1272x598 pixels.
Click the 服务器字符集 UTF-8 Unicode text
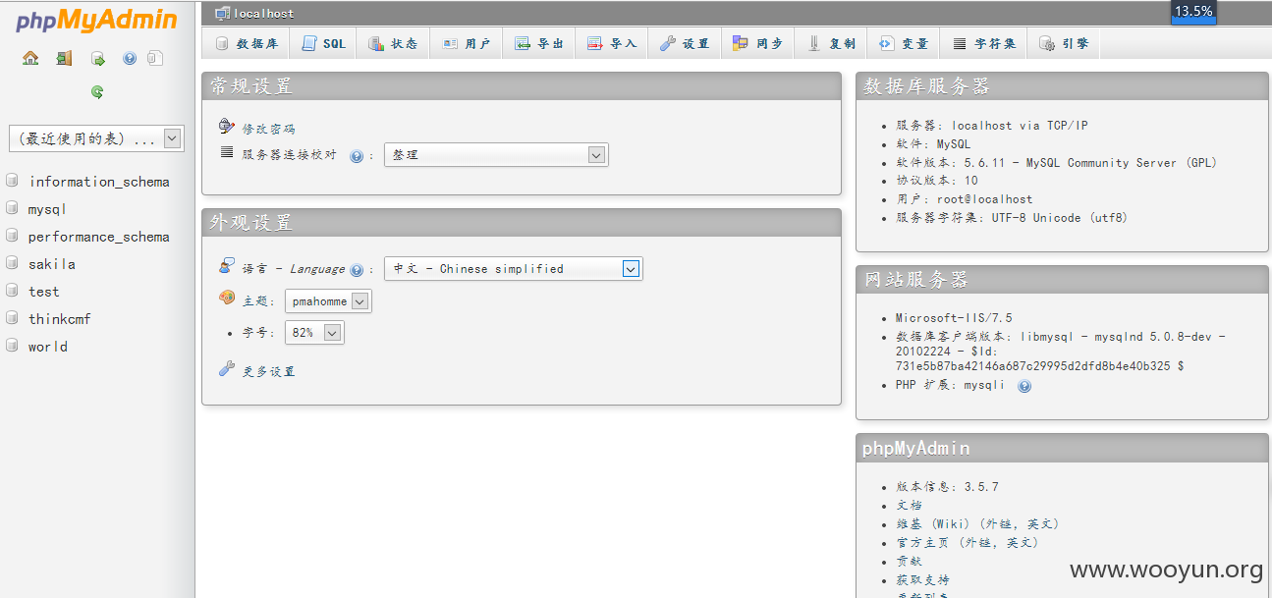(x=1012, y=218)
